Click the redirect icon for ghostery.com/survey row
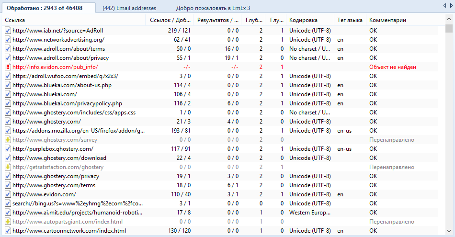Viewport: 455px width, 237px height. tap(8, 140)
